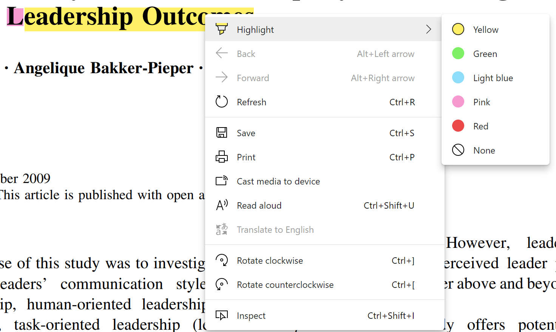Click the None crossed-circle icon
Viewport: 556px width, 332px height.
458,150
